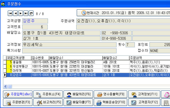Click the address field 상가 1호

61,38
